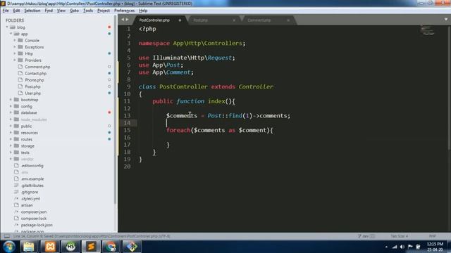Screen dimensions: 451x253
Task: Open the Selection menu
Action: tap(32, 11)
